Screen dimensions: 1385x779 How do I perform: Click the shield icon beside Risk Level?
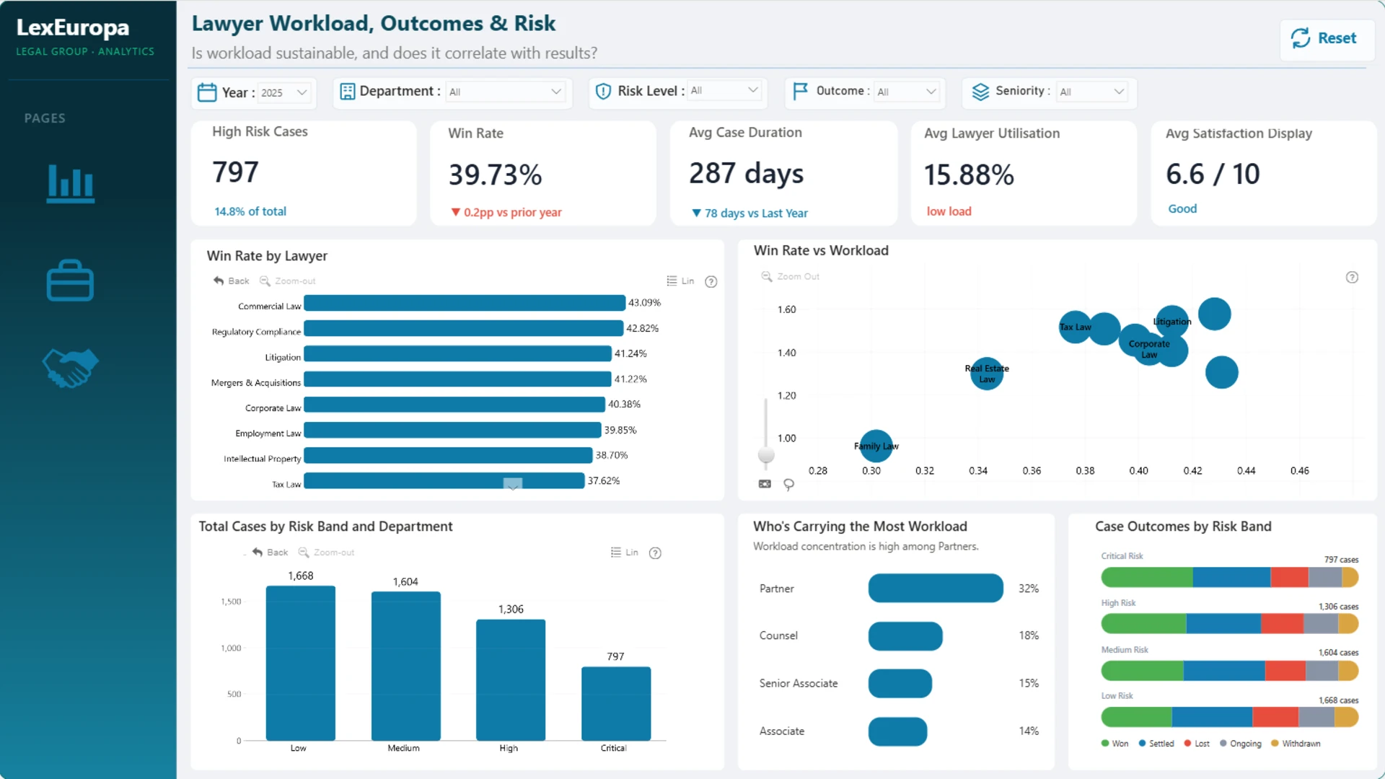click(x=603, y=91)
